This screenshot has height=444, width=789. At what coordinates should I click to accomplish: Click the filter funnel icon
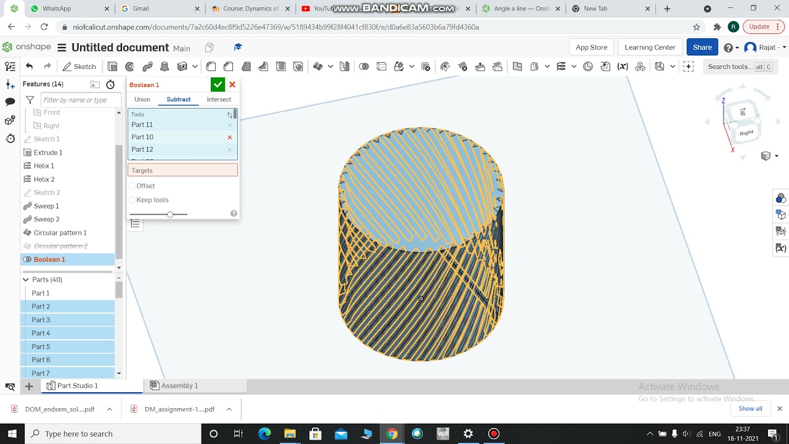(x=30, y=100)
